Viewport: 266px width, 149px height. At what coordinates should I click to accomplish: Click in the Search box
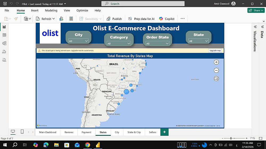(143, 4)
